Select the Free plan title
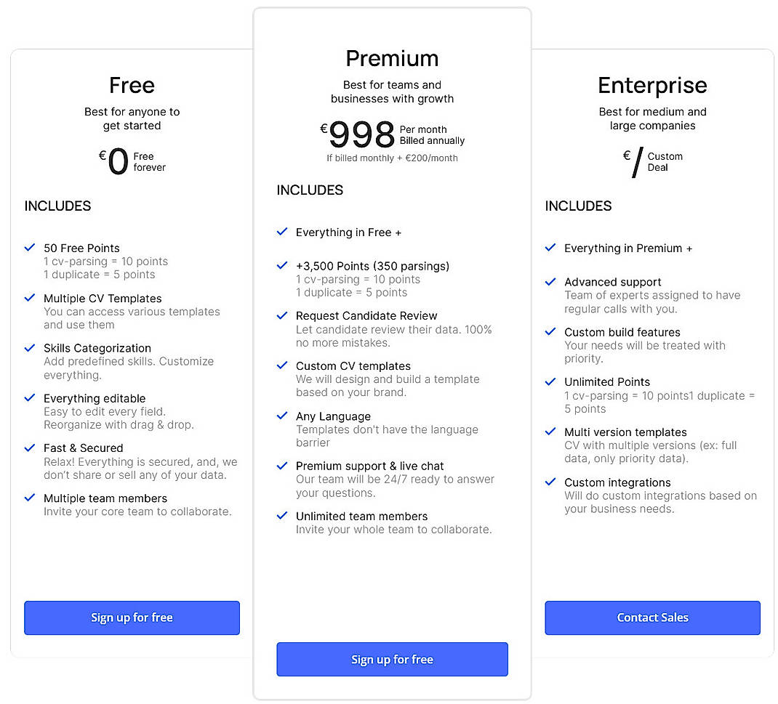The width and height of the screenshot is (778, 704). pos(132,85)
